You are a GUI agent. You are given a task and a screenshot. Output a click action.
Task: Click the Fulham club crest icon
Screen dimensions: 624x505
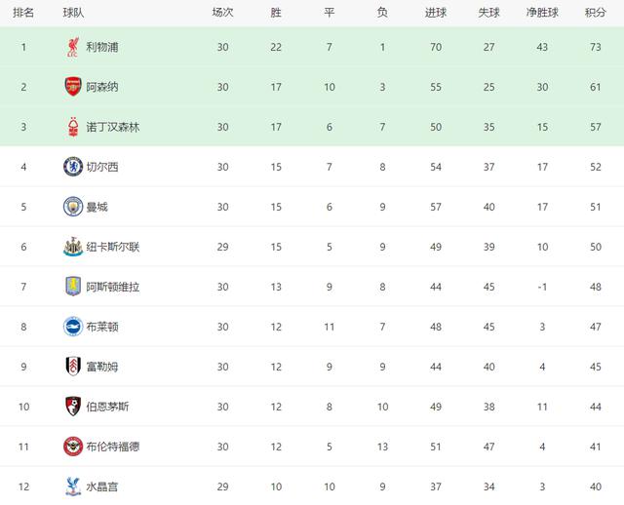point(73,367)
